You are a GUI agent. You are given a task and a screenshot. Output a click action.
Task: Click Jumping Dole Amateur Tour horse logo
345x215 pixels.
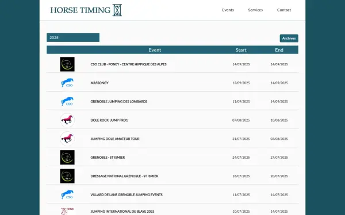coord(67,139)
